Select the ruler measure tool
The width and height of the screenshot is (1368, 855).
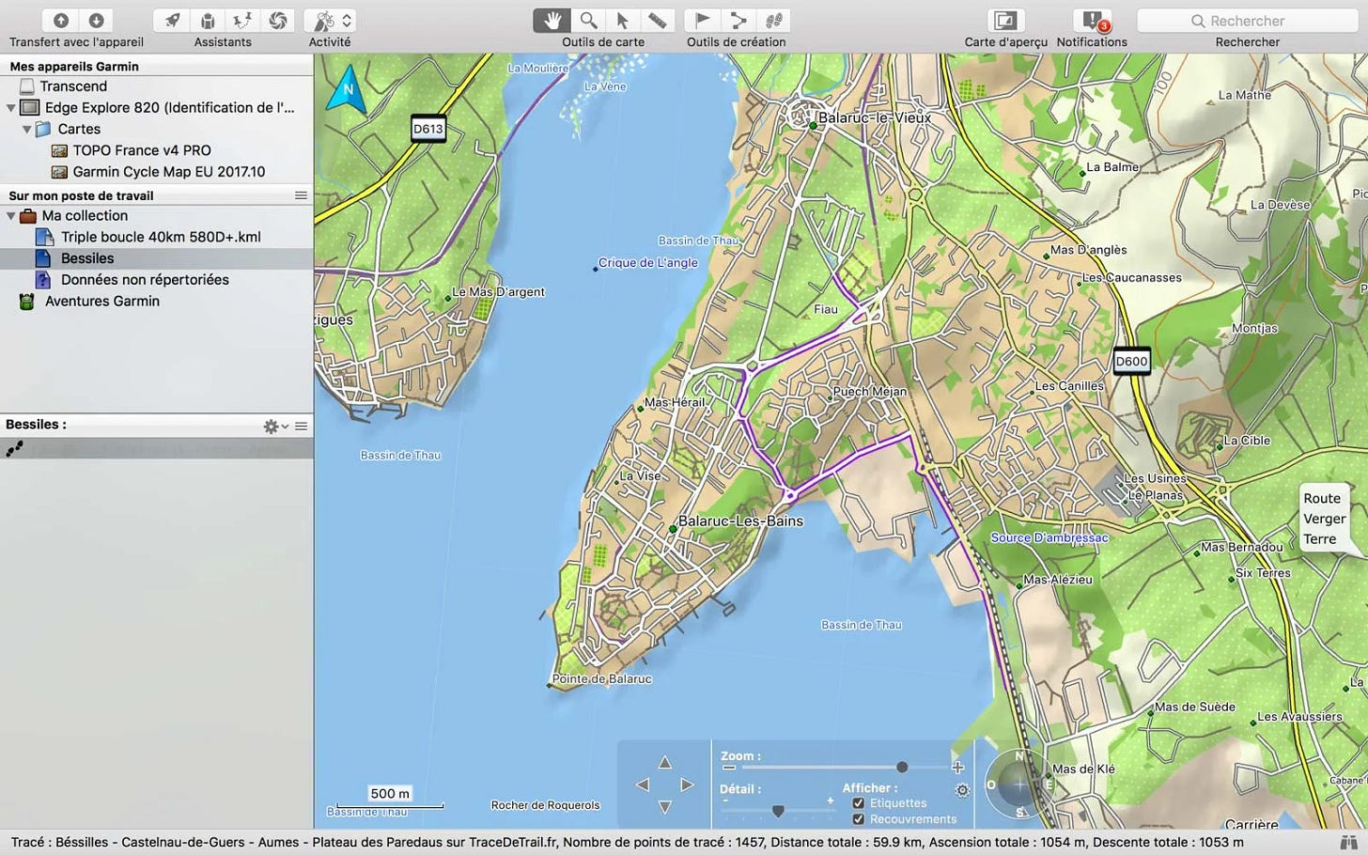[657, 20]
